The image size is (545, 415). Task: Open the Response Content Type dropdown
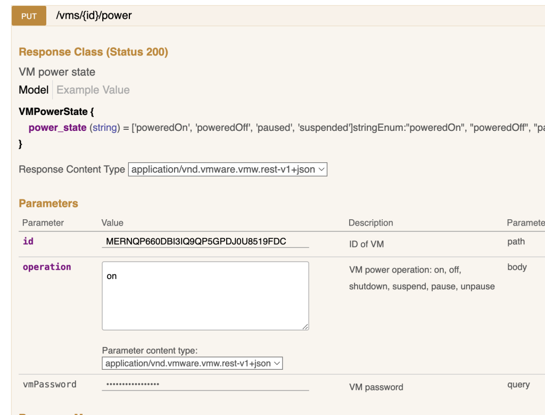(227, 170)
